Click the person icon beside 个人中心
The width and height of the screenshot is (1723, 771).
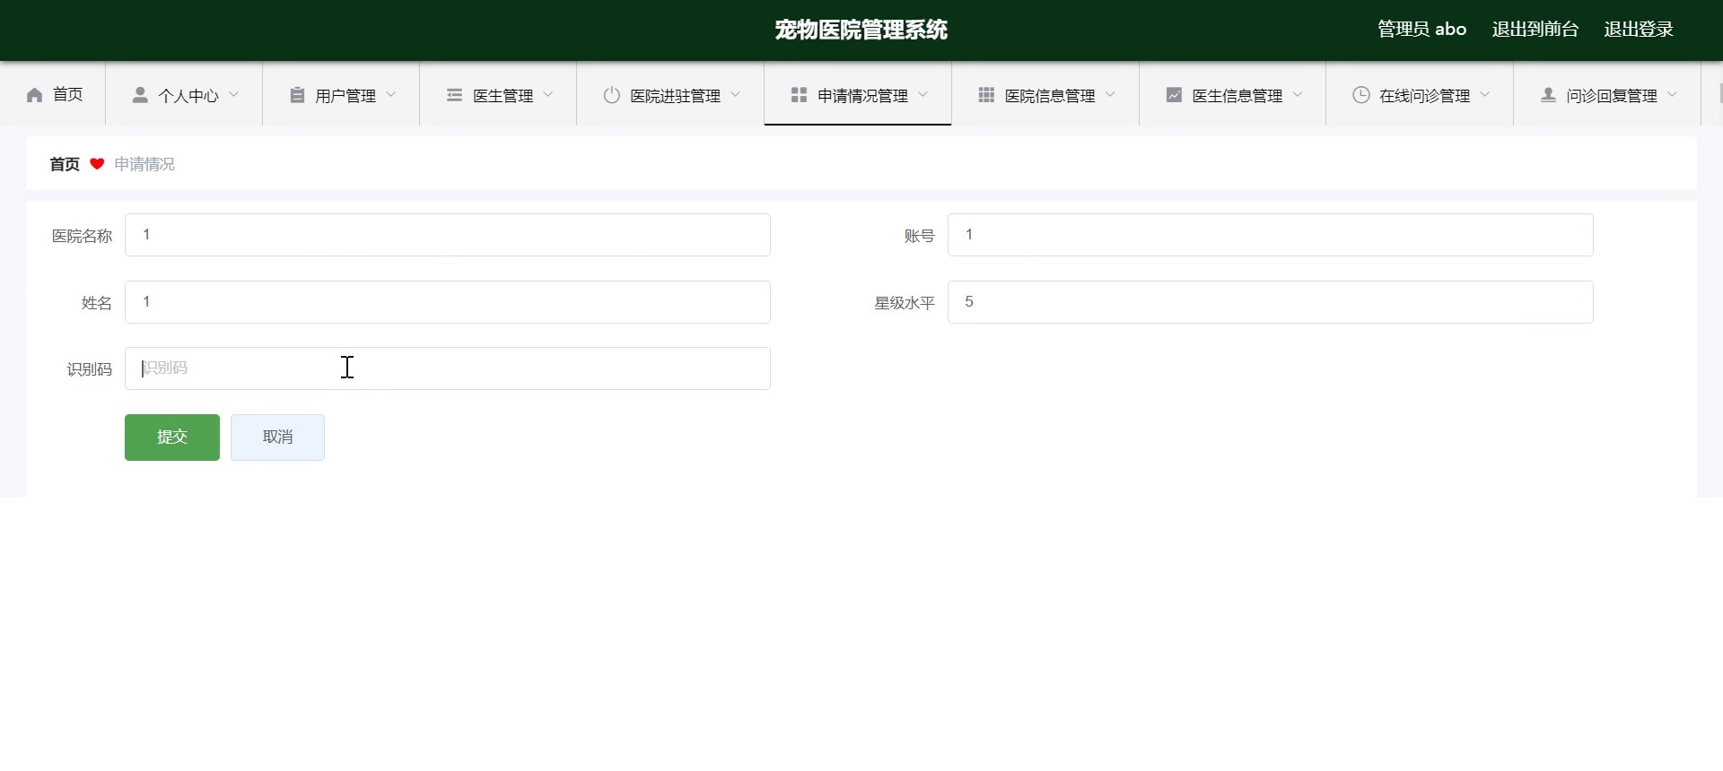[x=140, y=95]
